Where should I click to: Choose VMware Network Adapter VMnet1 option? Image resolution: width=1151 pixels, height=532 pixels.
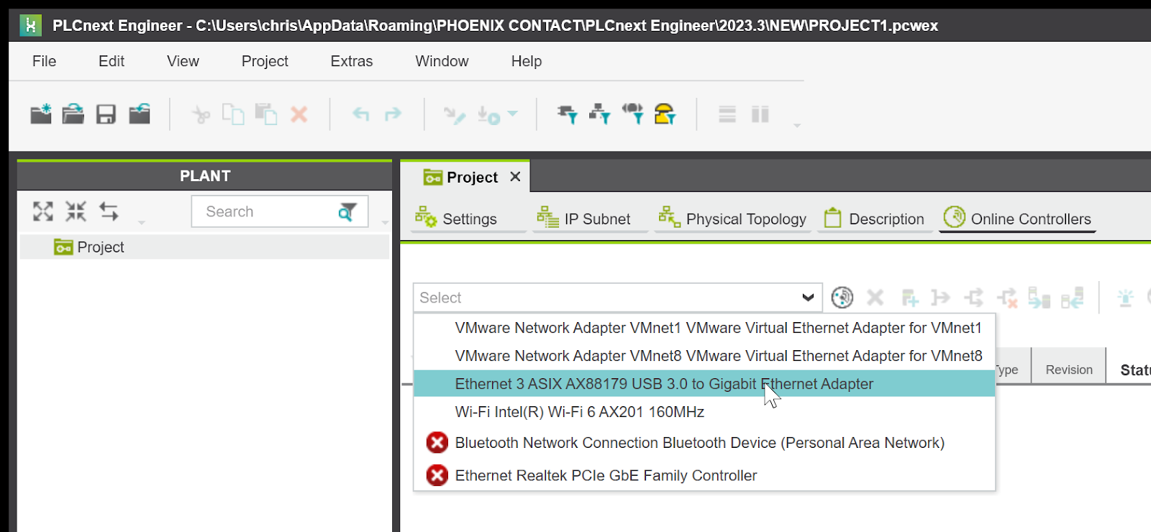point(704,328)
